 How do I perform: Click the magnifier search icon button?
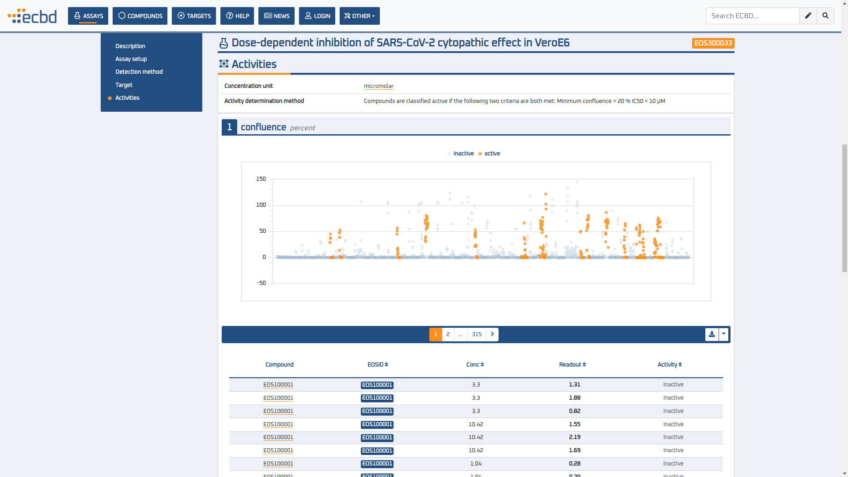(x=825, y=16)
